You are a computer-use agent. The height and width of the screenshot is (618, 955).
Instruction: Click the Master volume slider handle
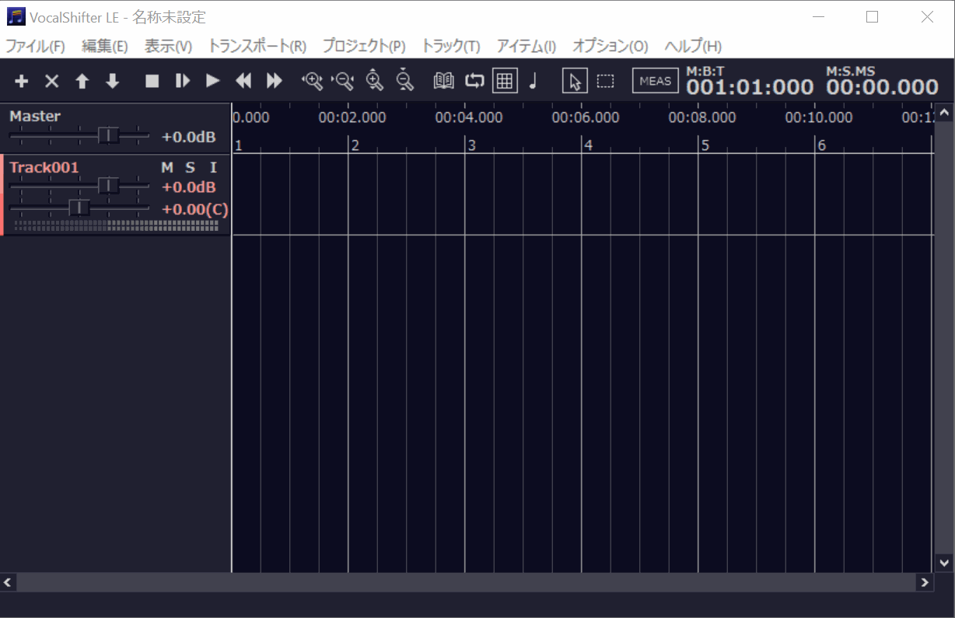[x=109, y=135]
